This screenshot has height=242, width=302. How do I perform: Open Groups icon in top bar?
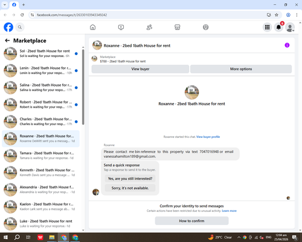click(205, 27)
